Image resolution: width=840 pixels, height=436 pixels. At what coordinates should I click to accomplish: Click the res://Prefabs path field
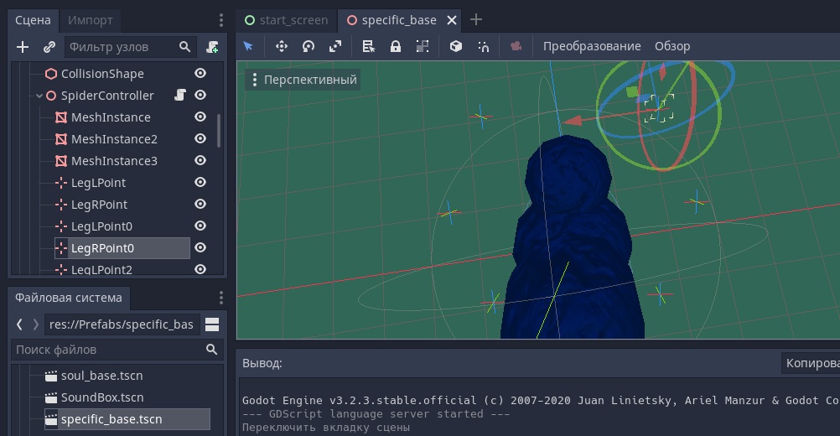pos(122,324)
